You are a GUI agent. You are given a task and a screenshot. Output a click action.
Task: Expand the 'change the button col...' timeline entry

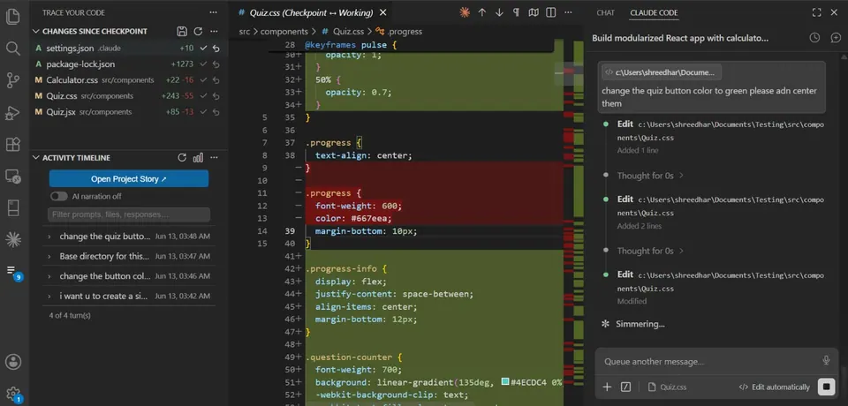coord(49,276)
